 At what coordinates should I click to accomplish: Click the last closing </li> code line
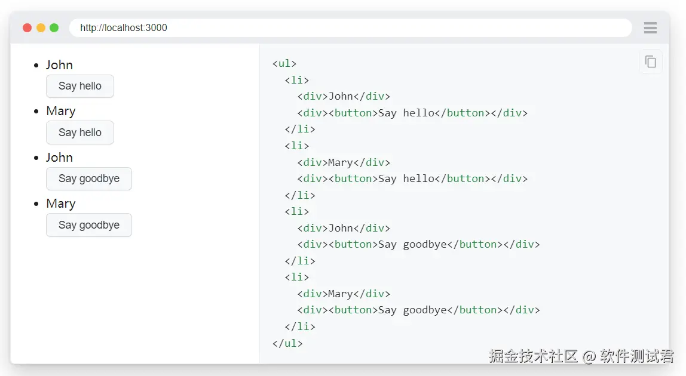point(300,326)
